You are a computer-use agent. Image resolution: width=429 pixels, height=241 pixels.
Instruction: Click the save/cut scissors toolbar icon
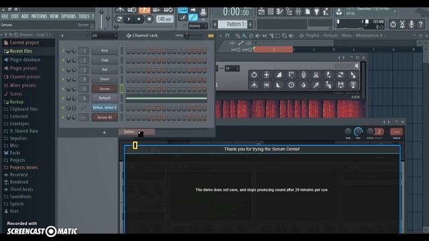402,24
